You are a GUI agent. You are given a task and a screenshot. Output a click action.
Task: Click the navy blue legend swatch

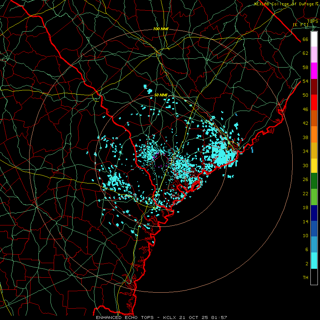point(314,213)
